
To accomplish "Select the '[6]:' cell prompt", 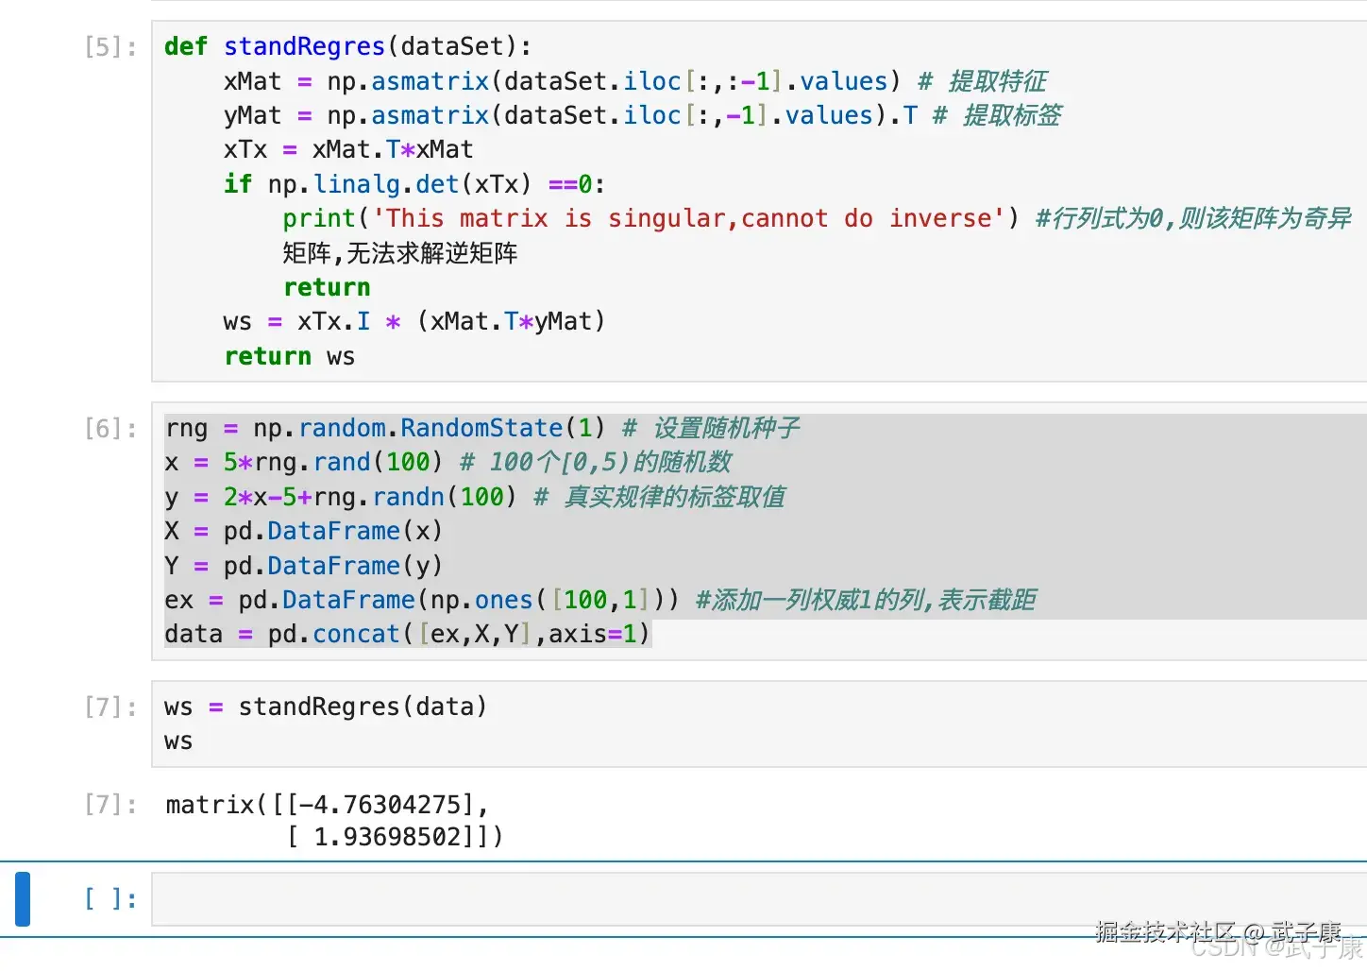I will [x=110, y=429].
